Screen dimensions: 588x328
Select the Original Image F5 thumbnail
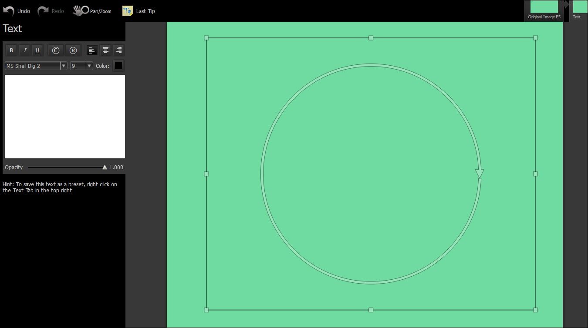544,10
